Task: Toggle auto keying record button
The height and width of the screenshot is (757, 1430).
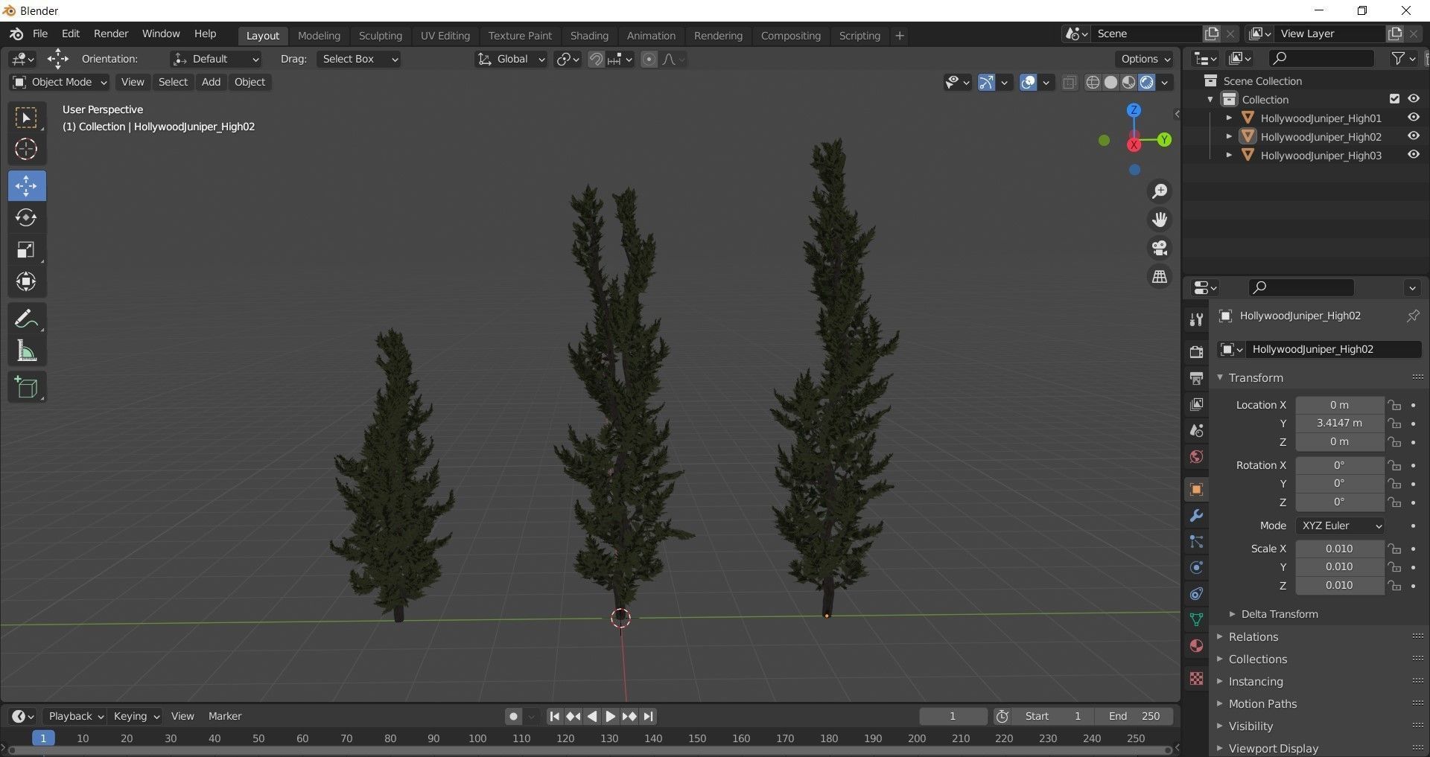Action: tap(513, 716)
